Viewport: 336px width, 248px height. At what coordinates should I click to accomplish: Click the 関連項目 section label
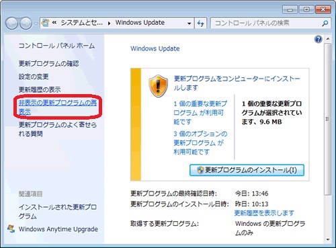pos(30,194)
